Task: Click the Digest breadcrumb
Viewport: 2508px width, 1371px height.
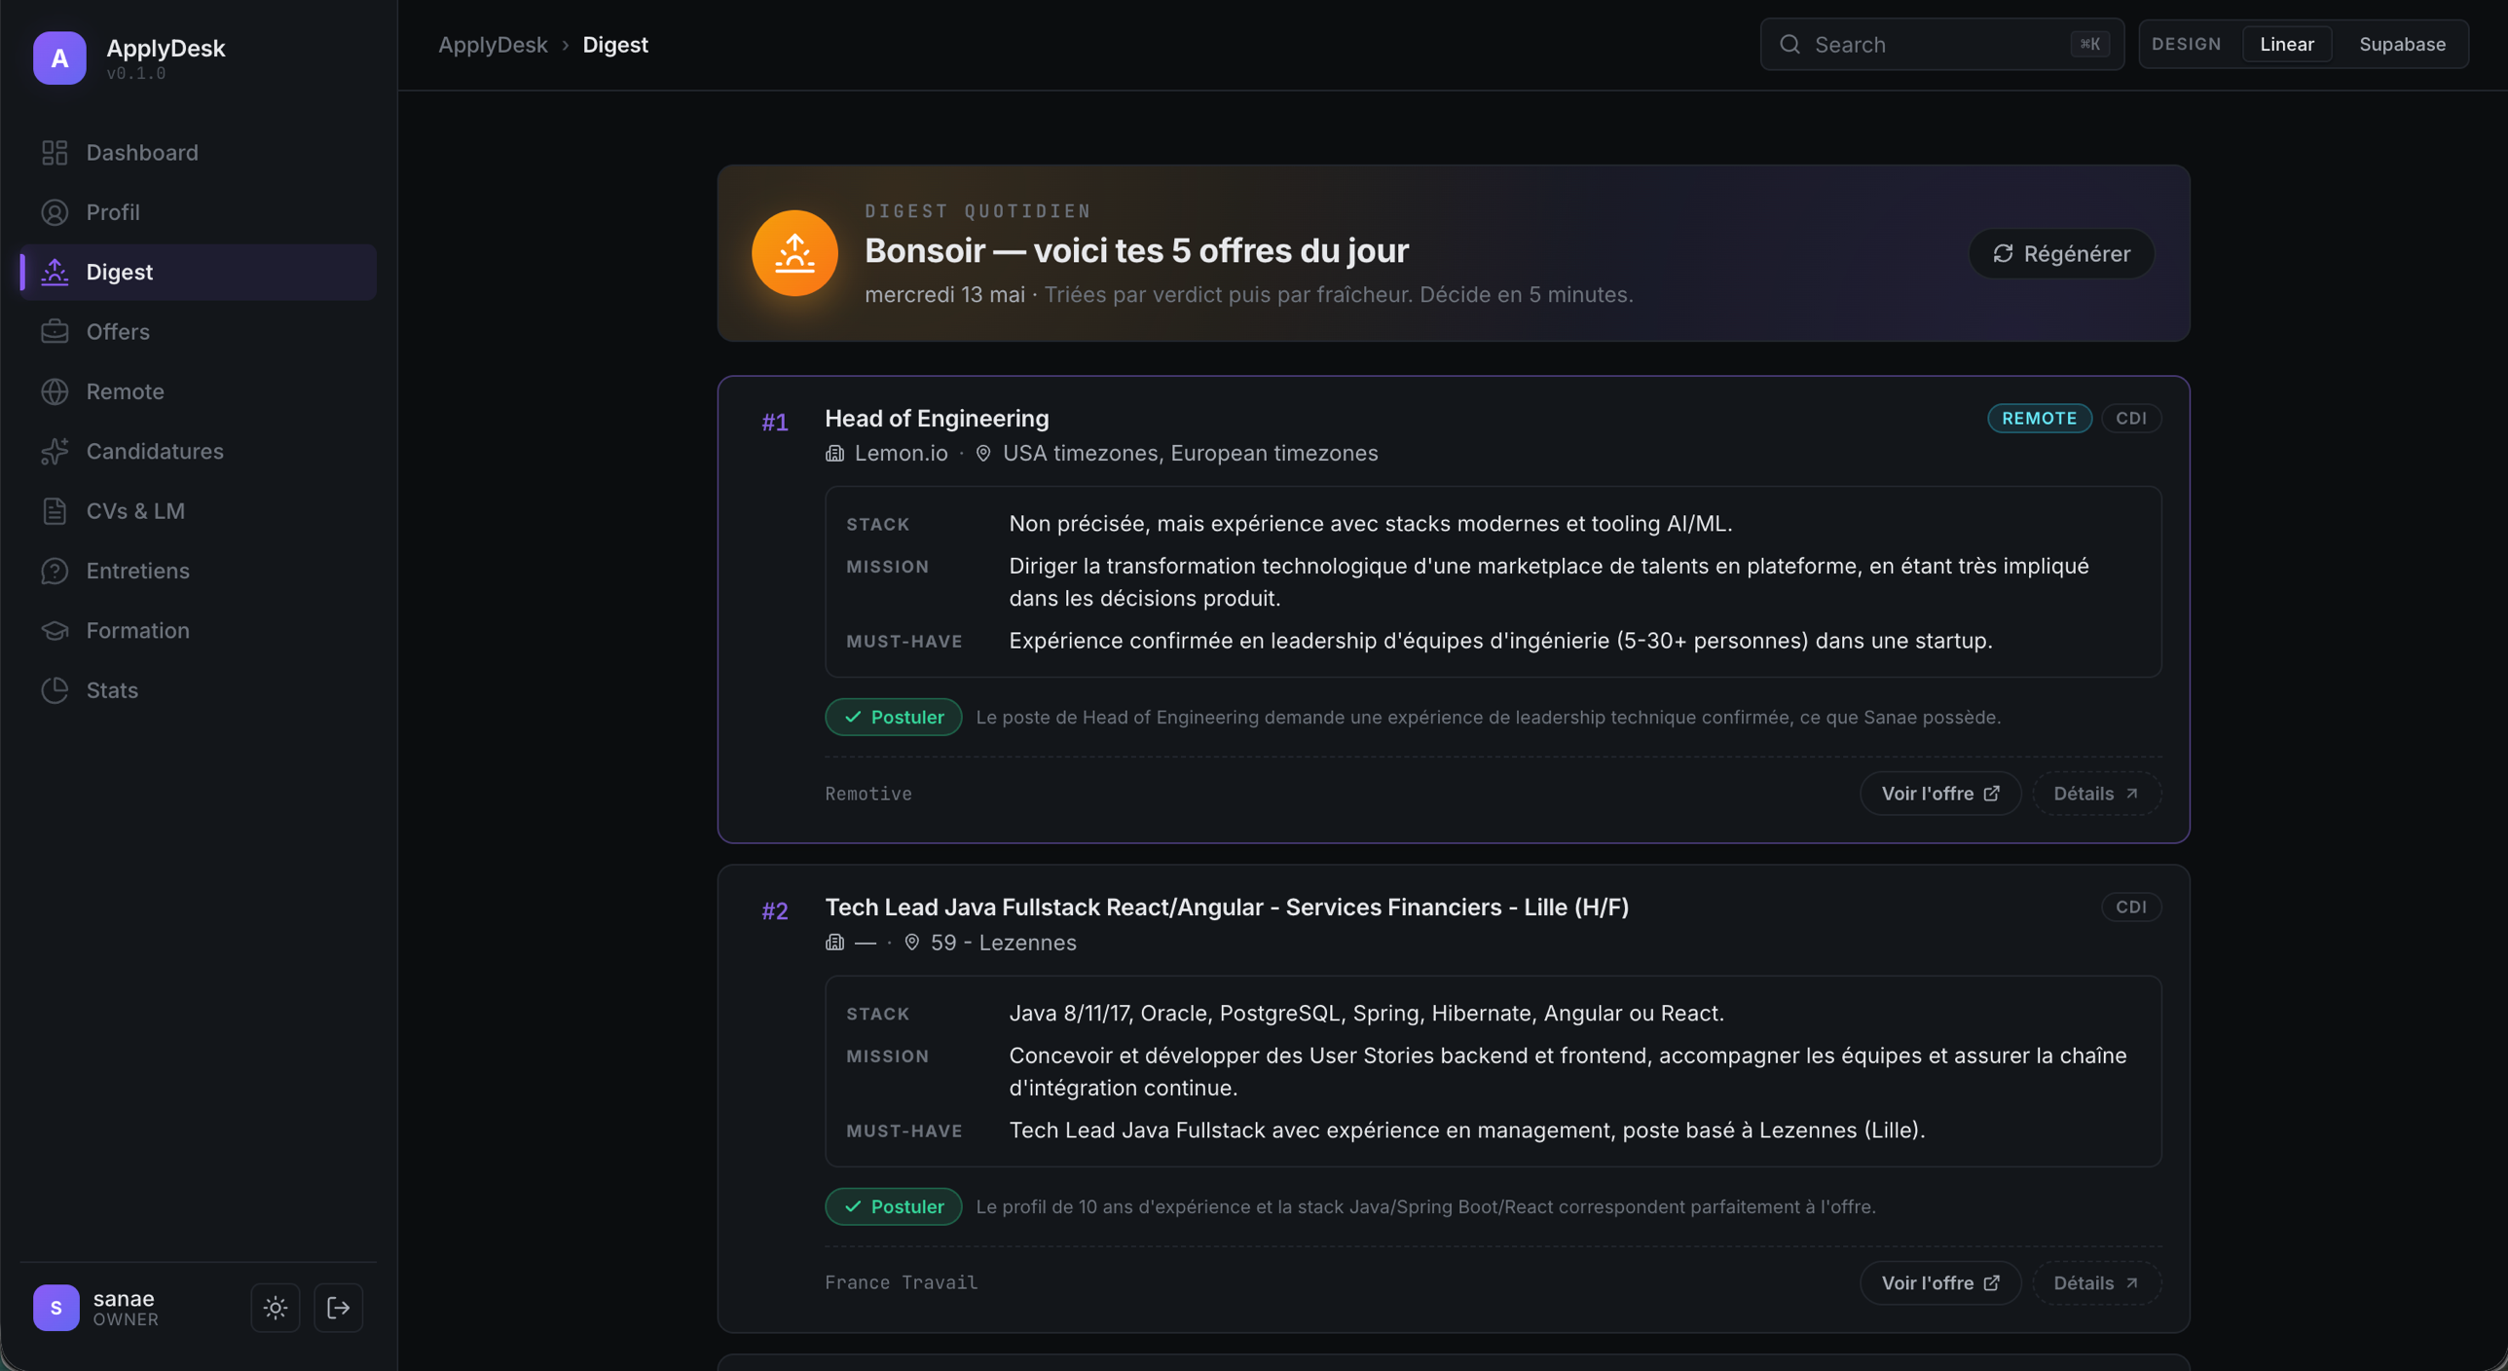Action: click(615, 45)
